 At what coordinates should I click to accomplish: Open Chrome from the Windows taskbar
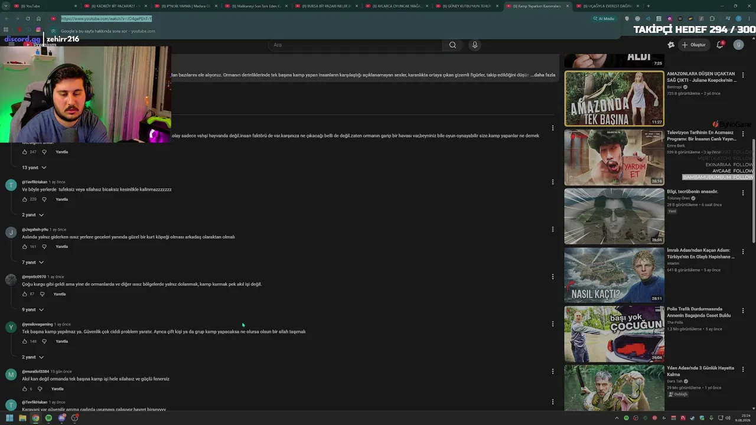(x=35, y=418)
